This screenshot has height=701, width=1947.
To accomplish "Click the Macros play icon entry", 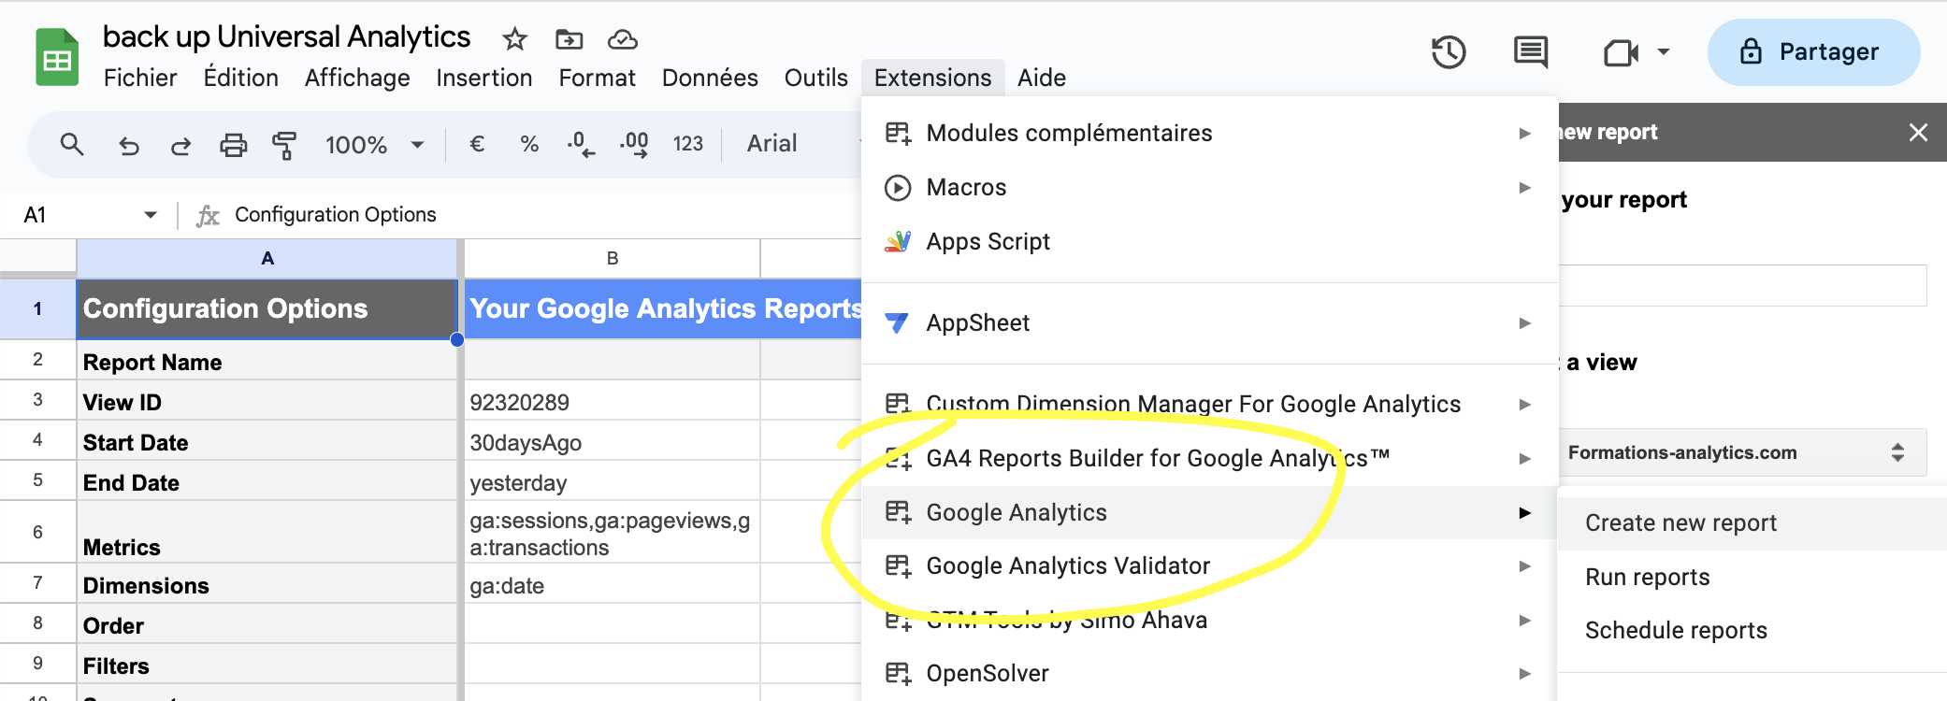I will (897, 188).
